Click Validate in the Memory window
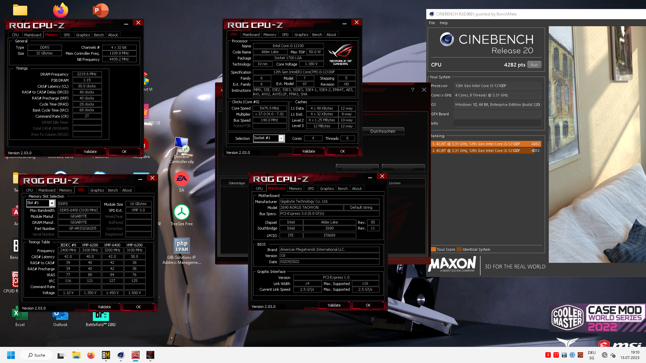This screenshot has height=363, width=646. [90, 152]
